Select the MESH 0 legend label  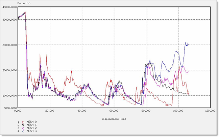[x=32, y=122]
